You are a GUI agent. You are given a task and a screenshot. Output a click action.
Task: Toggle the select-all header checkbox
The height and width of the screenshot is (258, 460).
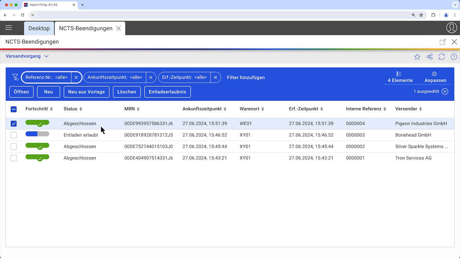click(13, 109)
